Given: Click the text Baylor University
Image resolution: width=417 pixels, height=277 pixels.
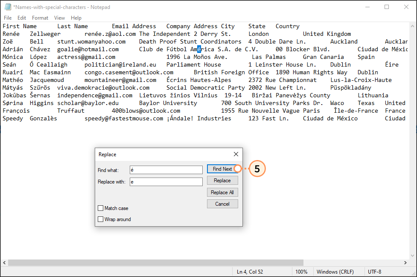Looking at the screenshot, I should pyautogui.click(x=168, y=103).
